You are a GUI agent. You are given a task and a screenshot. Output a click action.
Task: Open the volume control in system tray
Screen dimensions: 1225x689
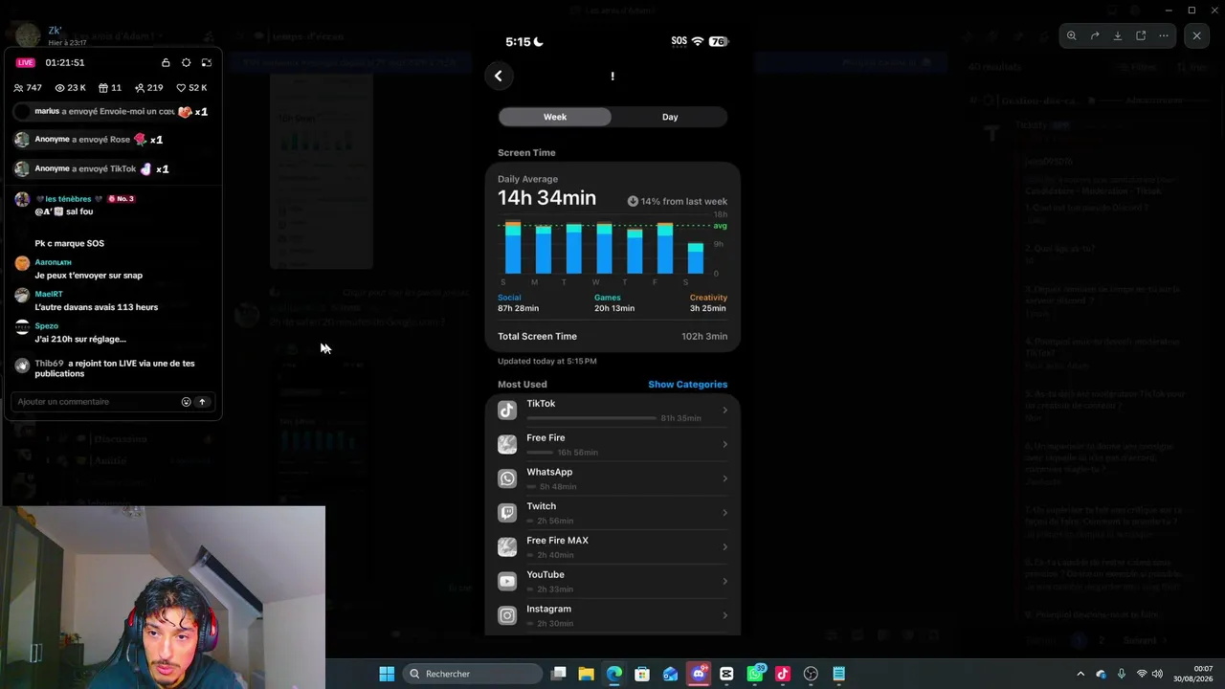click(1157, 674)
